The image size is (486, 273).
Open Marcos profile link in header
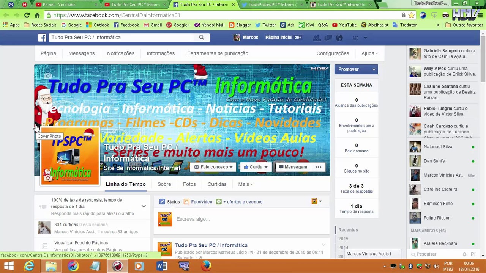point(246,38)
